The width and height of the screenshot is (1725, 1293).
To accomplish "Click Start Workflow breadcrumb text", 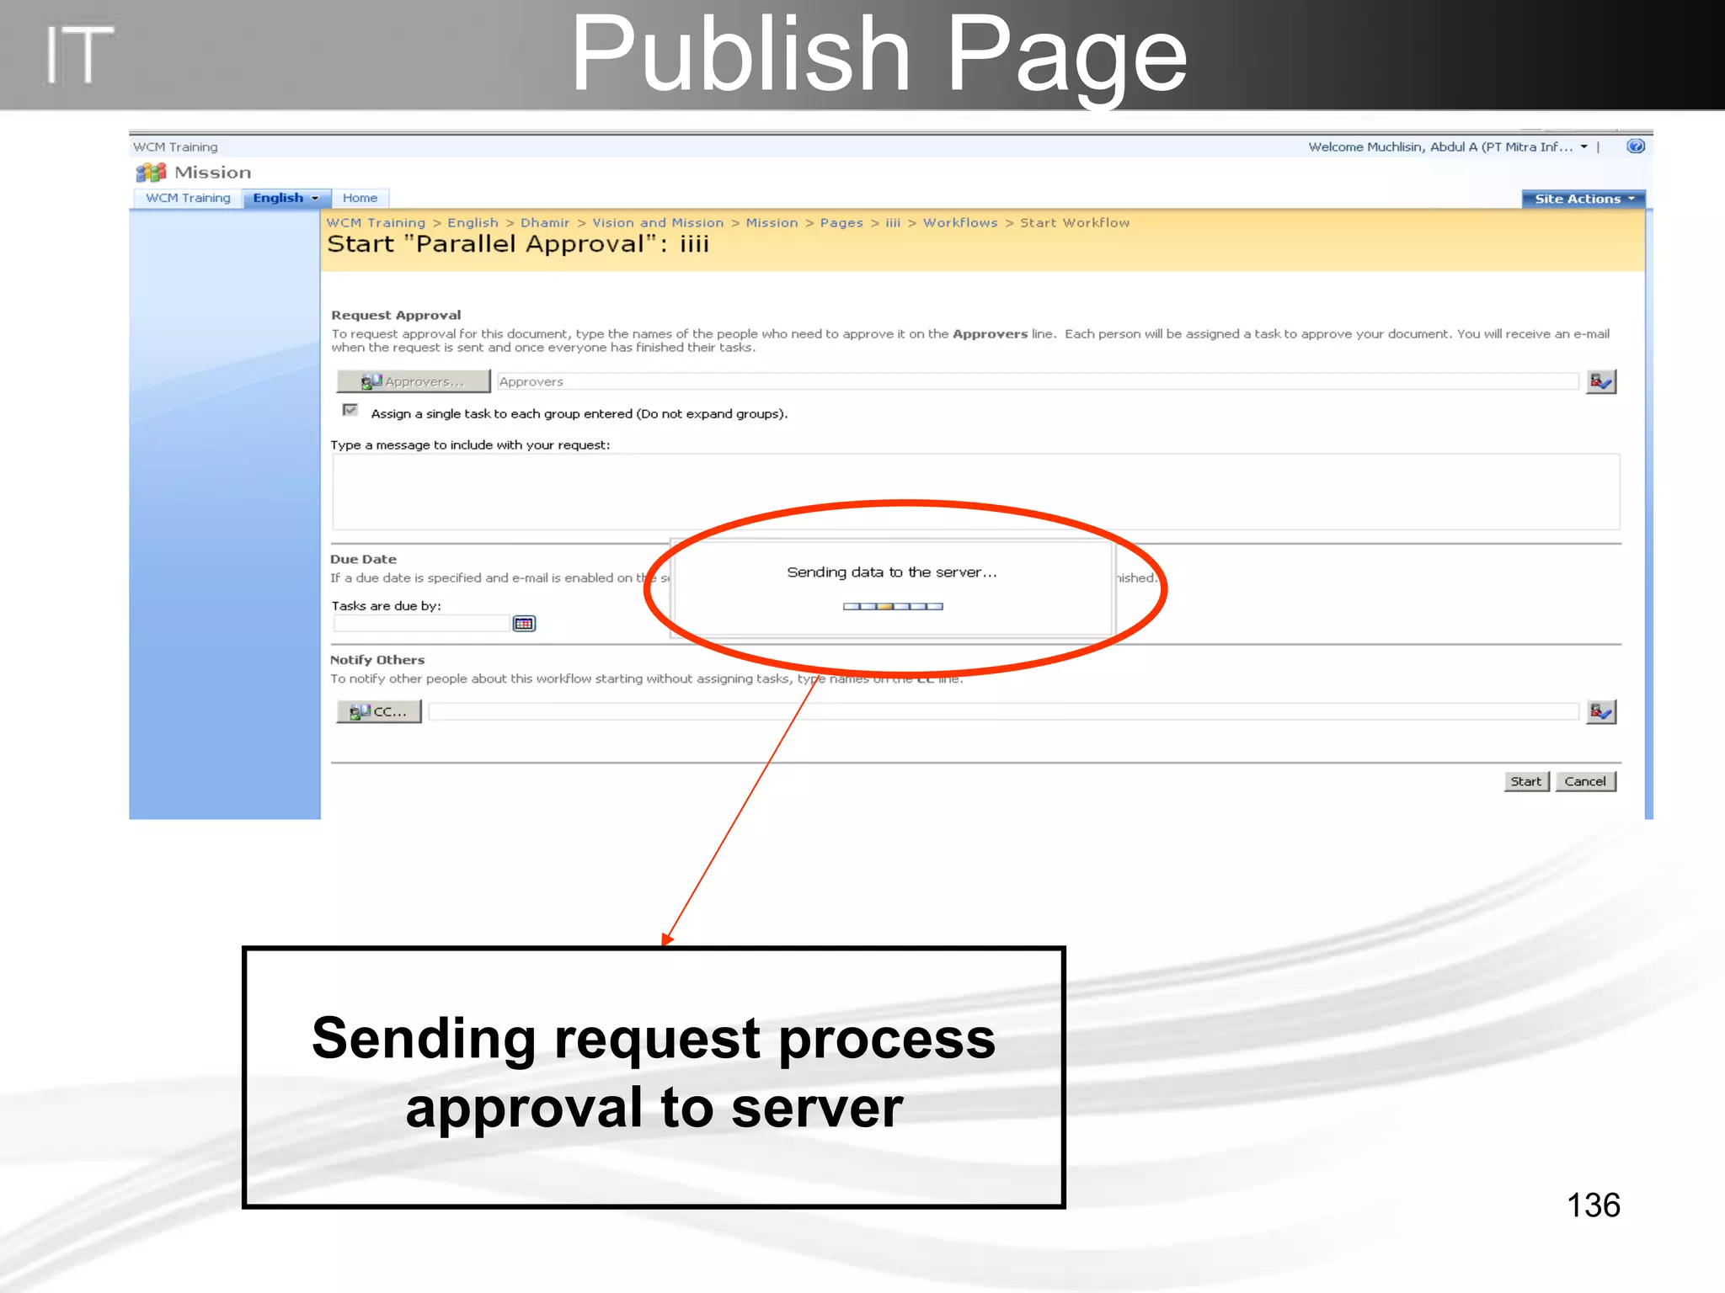I will tap(1075, 223).
